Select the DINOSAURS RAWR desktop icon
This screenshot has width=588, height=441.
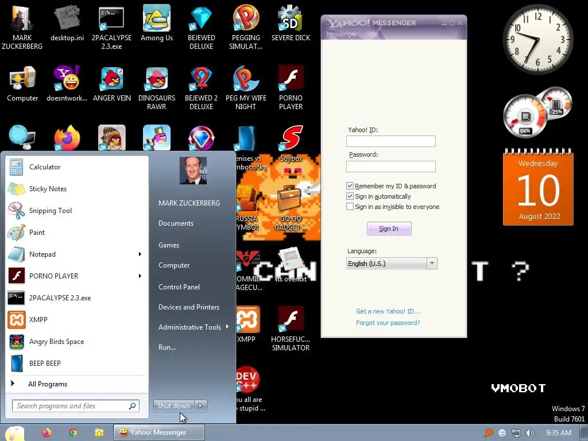point(157,87)
